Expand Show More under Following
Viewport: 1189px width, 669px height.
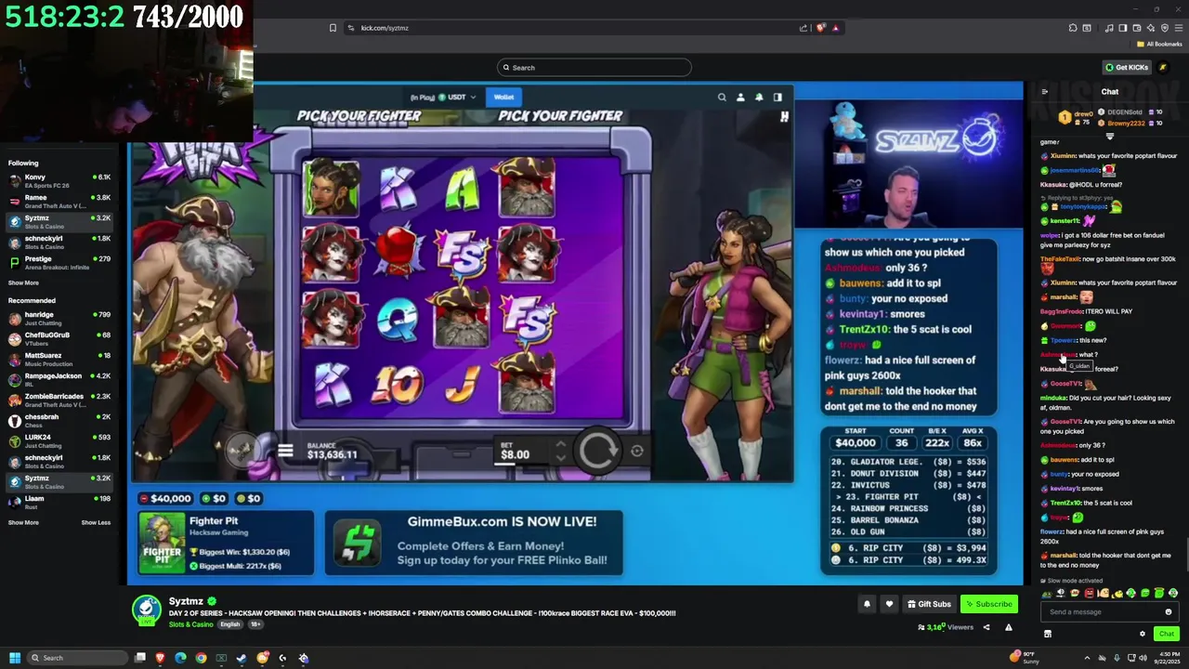(24, 282)
